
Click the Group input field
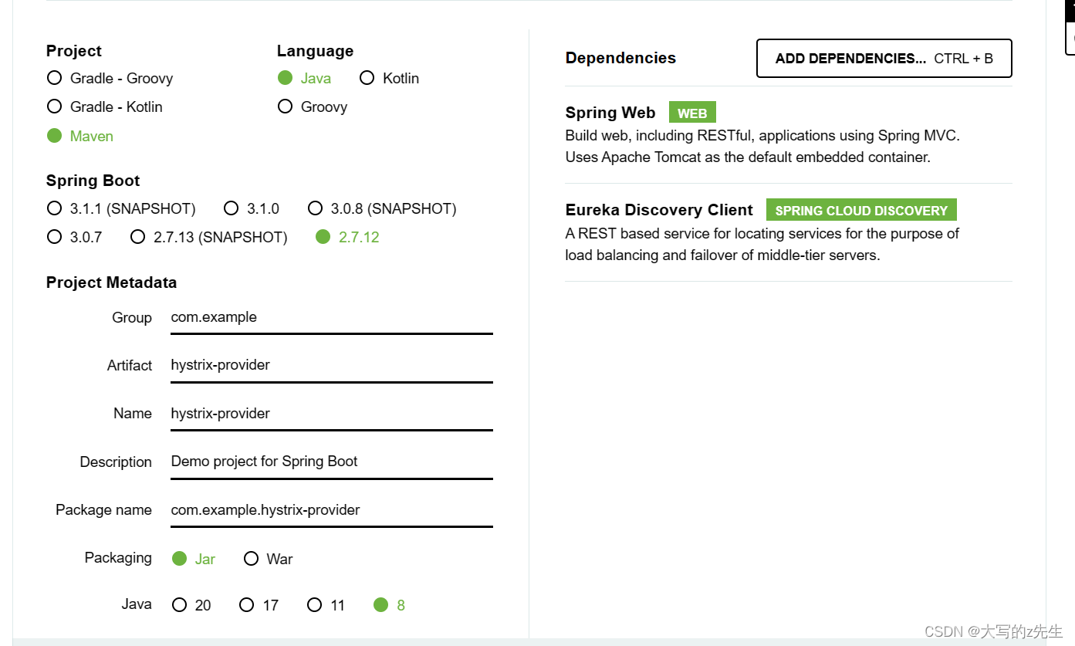(x=331, y=317)
